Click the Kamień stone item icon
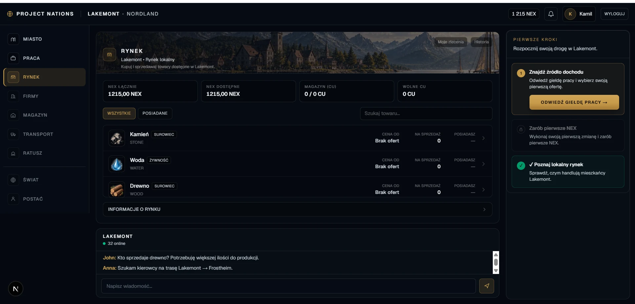This screenshot has width=635, height=304. point(117,138)
